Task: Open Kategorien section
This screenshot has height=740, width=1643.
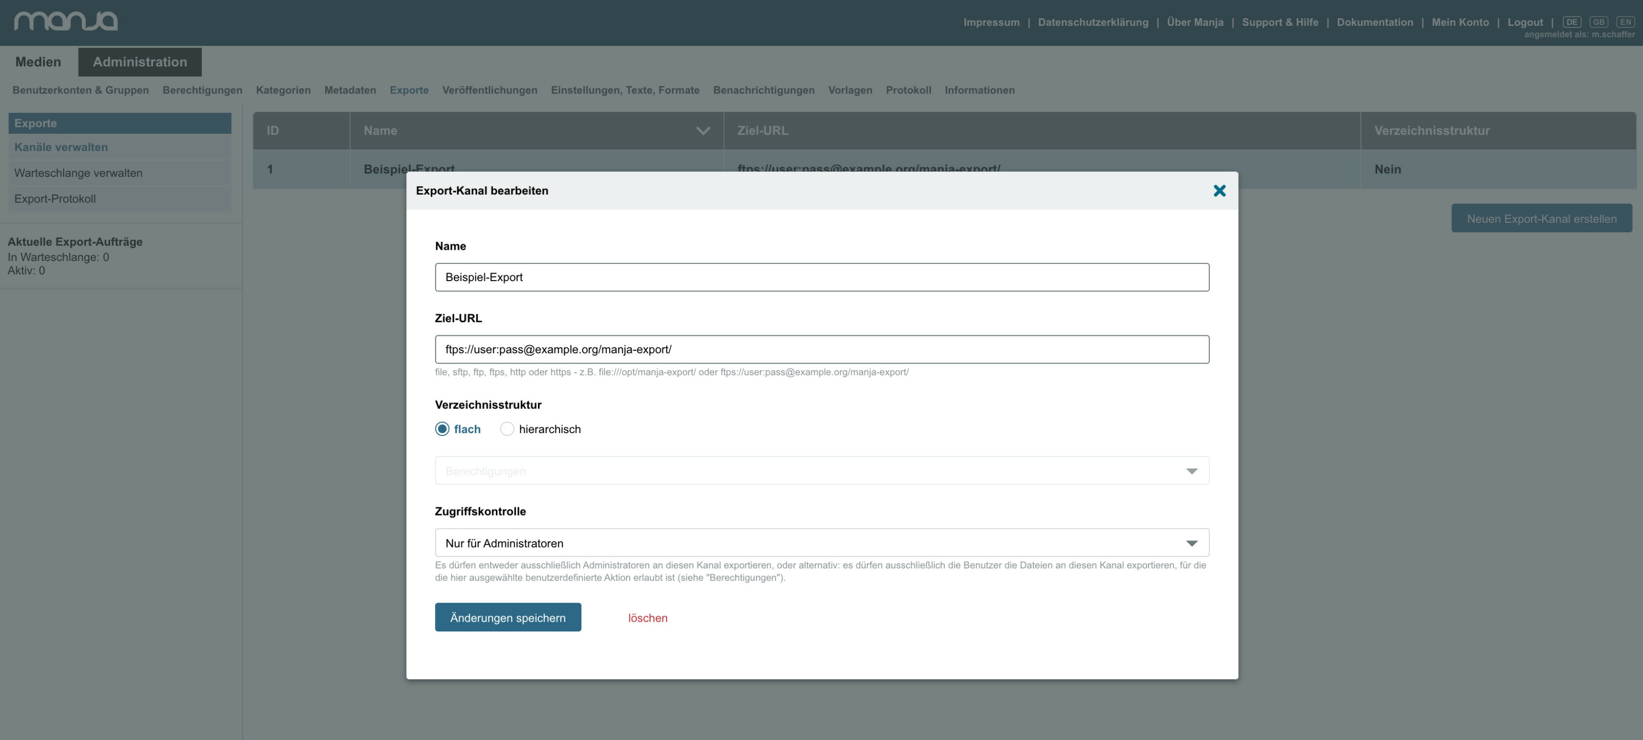Action: [283, 90]
